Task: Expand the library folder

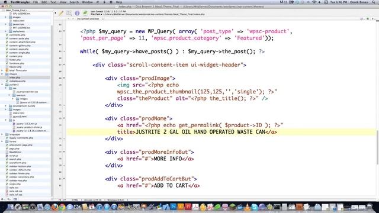Action: pos(2,141)
